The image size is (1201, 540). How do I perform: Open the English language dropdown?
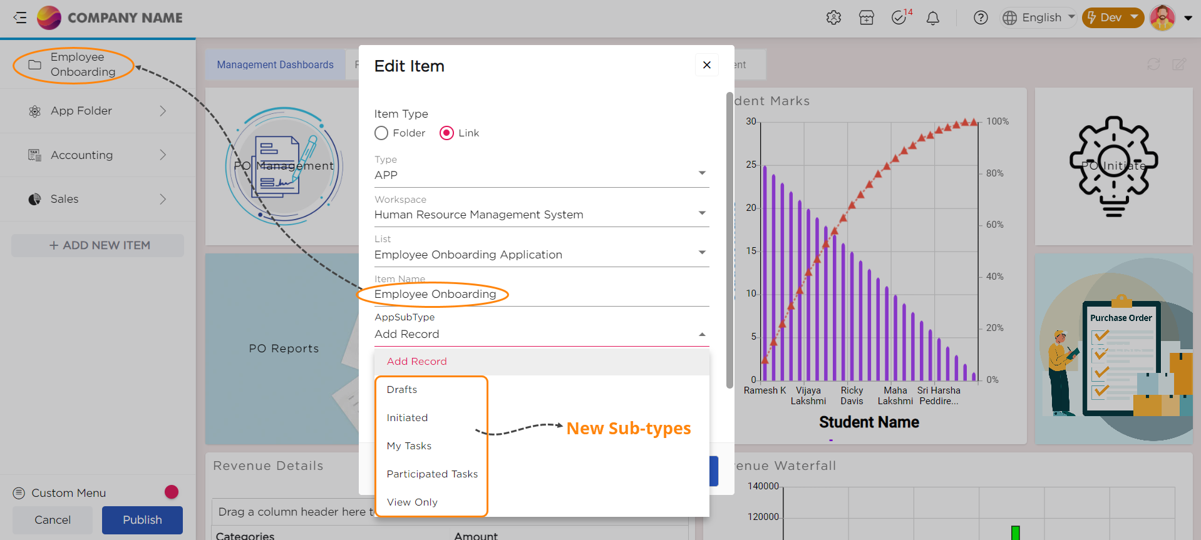1039,18
